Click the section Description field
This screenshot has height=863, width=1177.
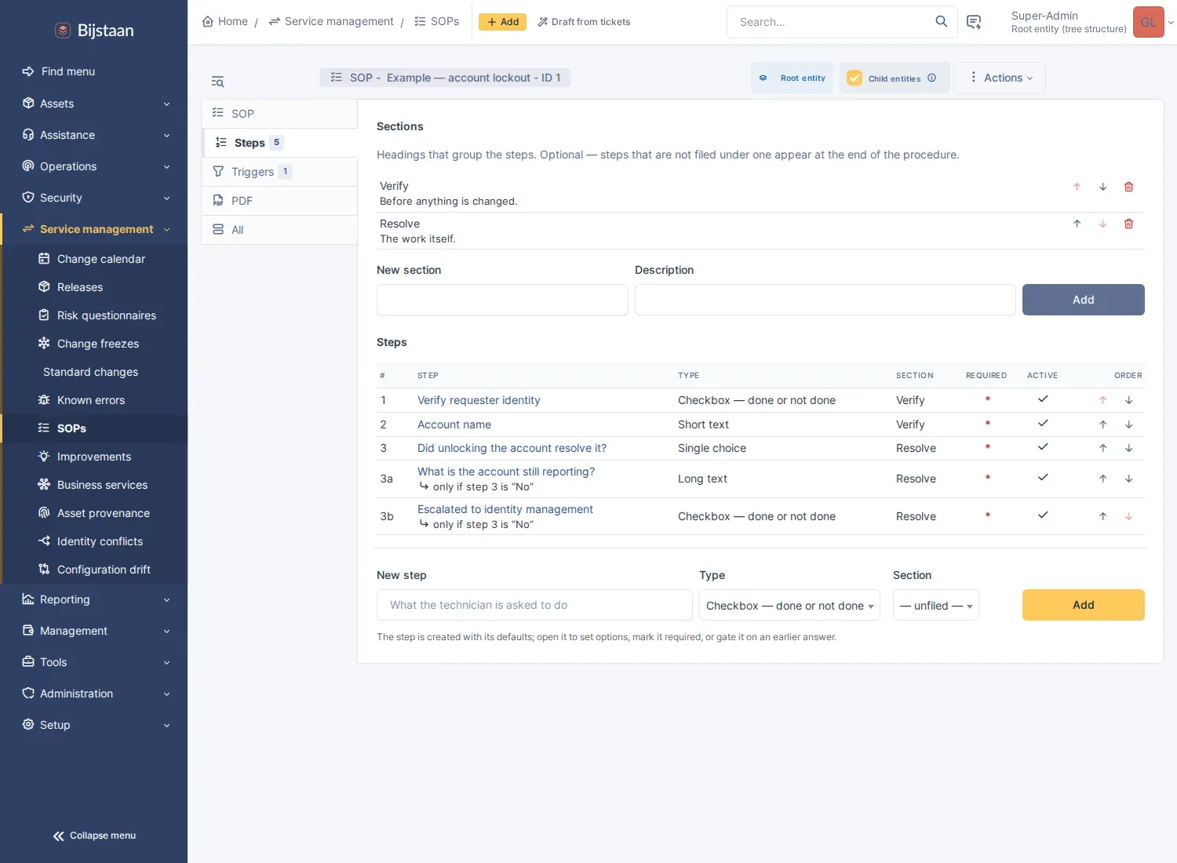pos(825,300)
